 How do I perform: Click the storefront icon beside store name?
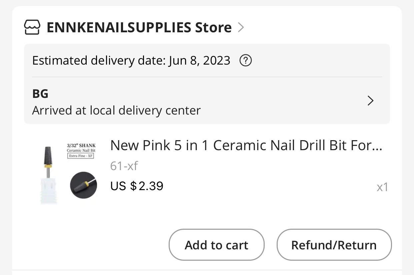pos(32,27)
